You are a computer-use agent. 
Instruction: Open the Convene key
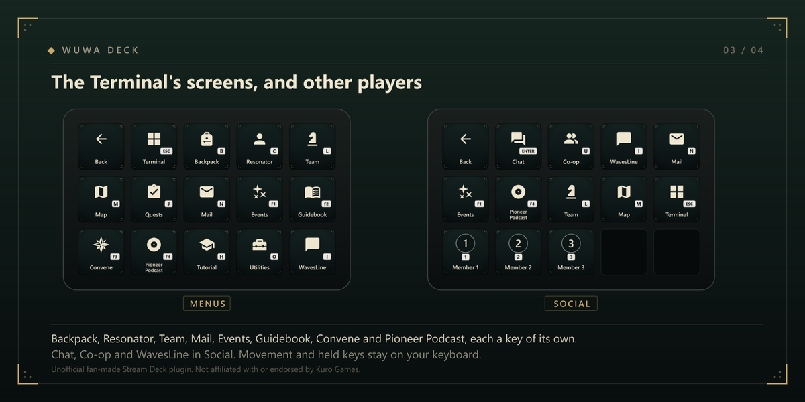101,252
